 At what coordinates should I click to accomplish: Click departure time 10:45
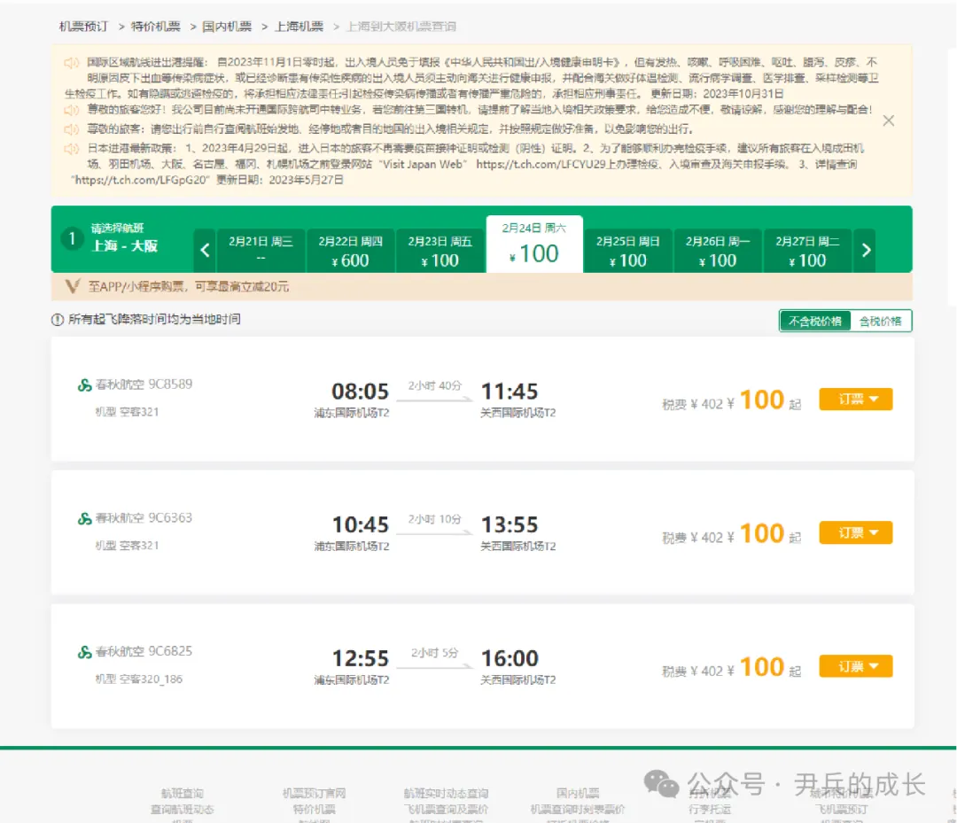360,524
